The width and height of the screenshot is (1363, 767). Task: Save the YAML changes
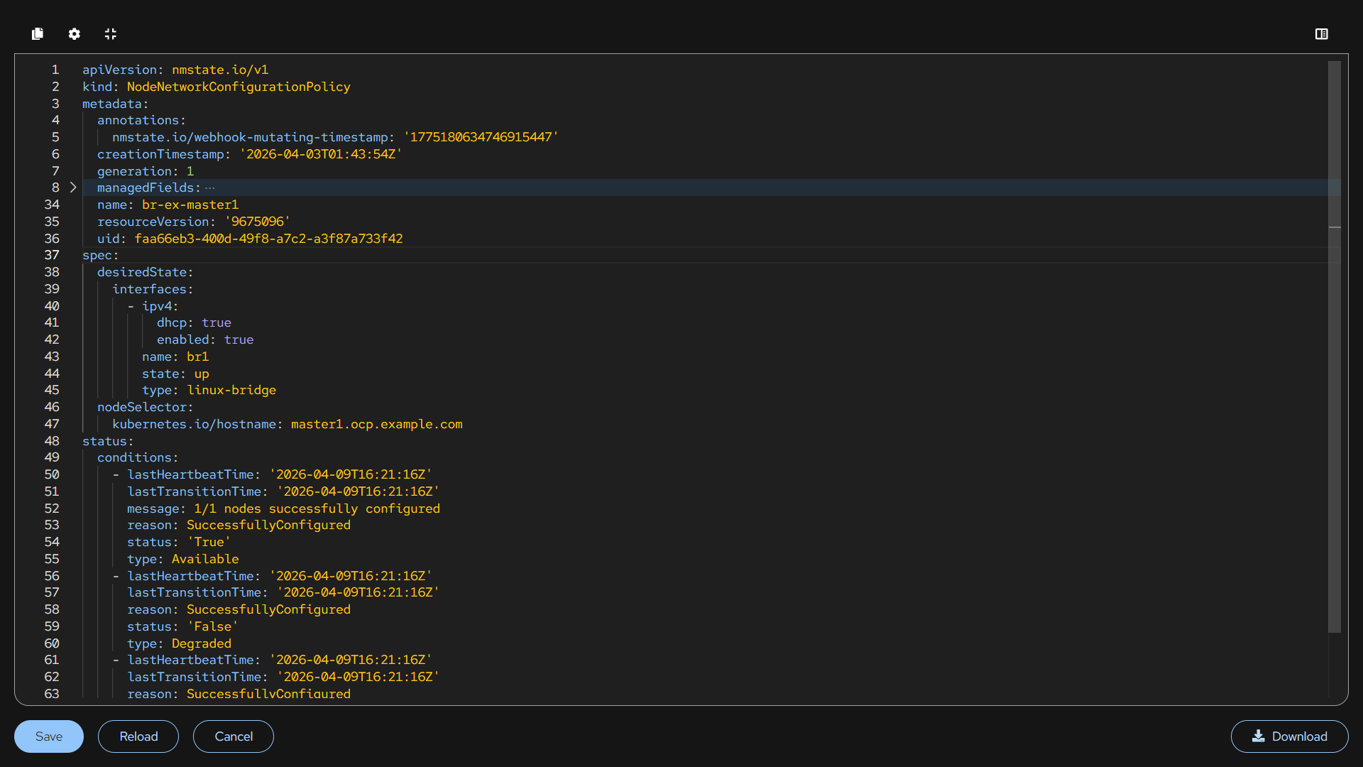[48, 736]
